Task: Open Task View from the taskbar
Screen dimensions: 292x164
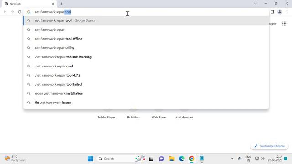Action: click(x=151, y=159)
